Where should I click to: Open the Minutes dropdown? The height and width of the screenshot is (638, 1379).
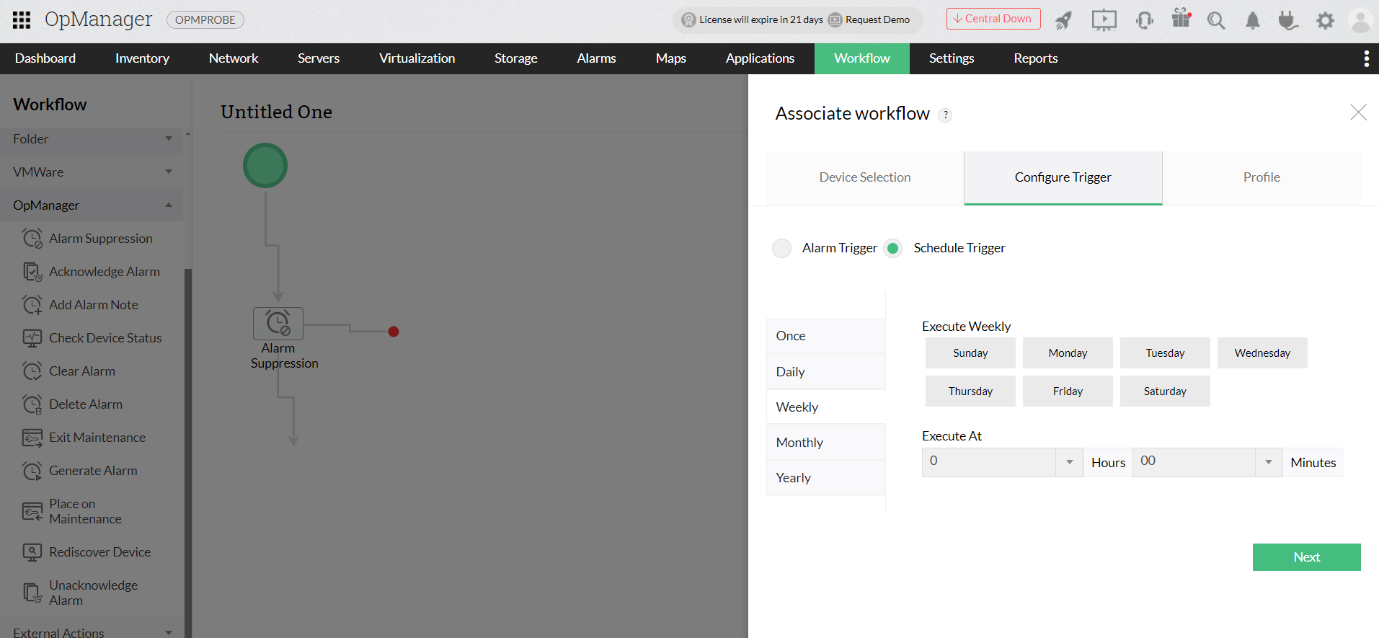(1207, 462)
